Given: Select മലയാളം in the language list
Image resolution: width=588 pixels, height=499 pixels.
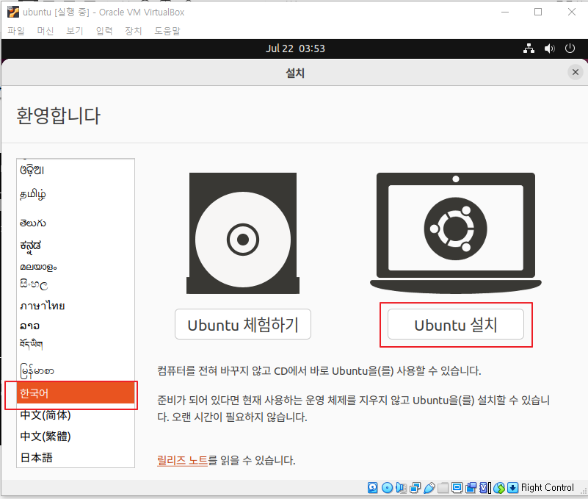Looking at the screenshot, I should tap(76, 267).
